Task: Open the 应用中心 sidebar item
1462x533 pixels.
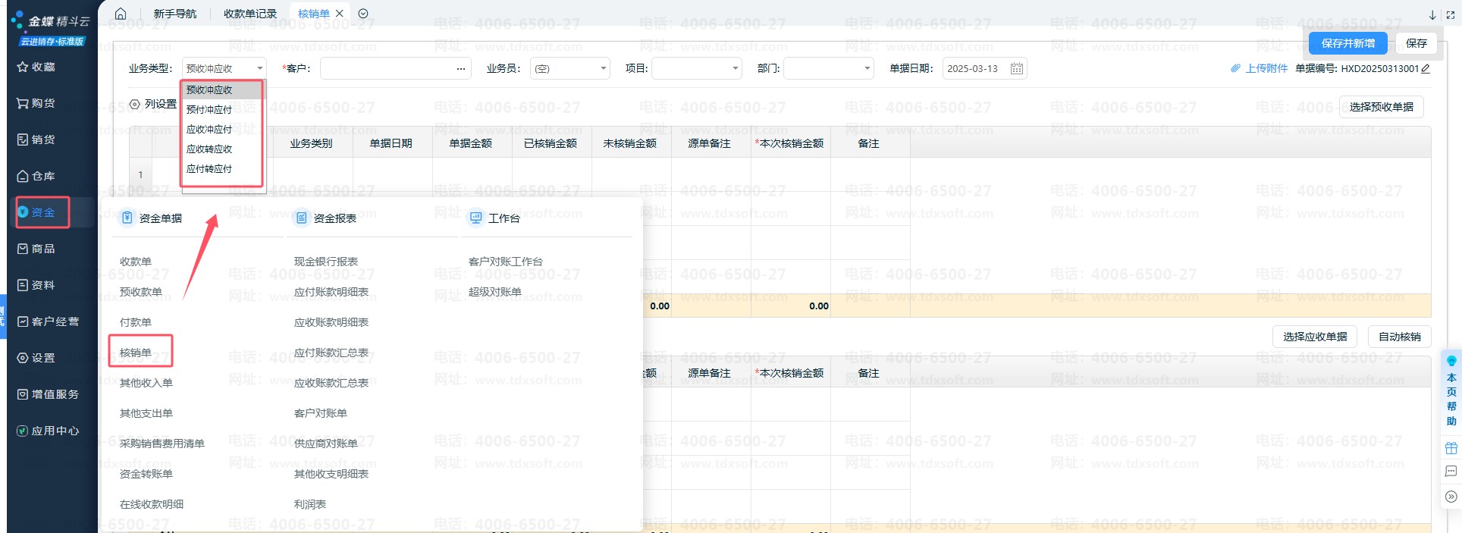Action: 48,431
